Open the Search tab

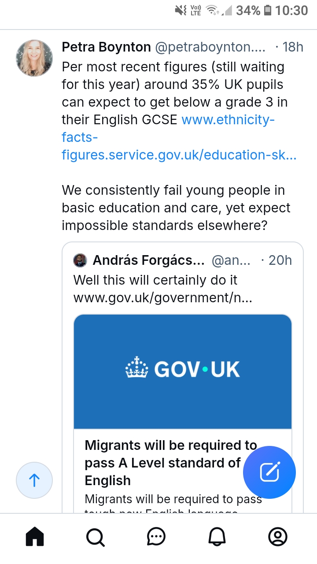point(95,537)
